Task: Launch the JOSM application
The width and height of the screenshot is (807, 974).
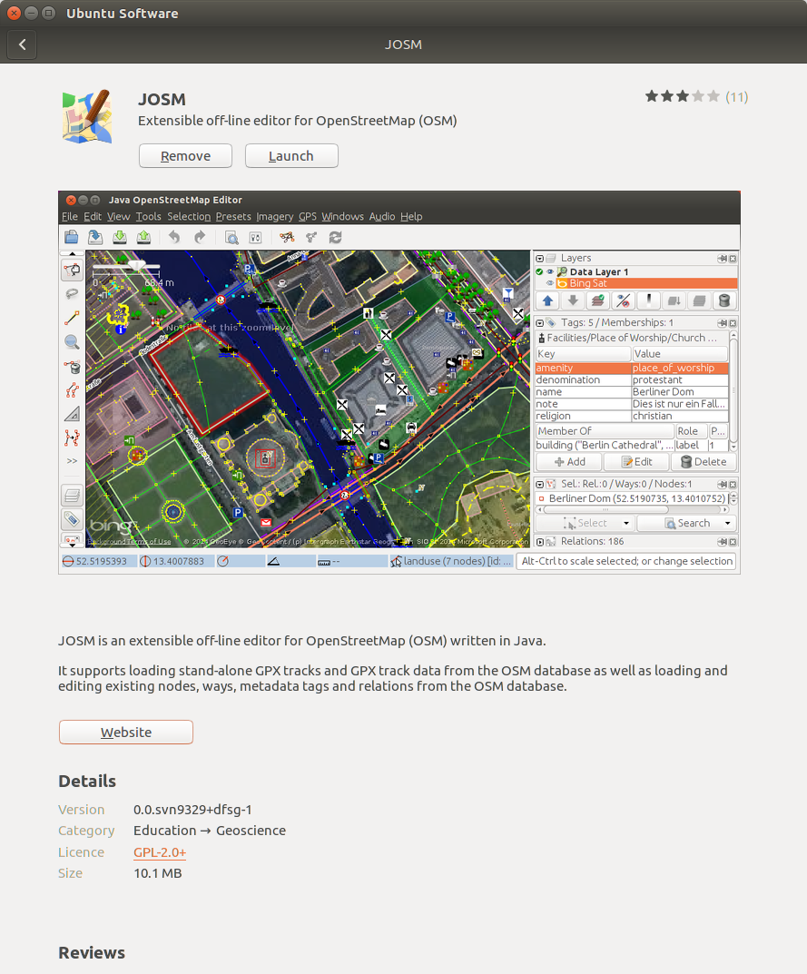Action: tap(291, 156)
